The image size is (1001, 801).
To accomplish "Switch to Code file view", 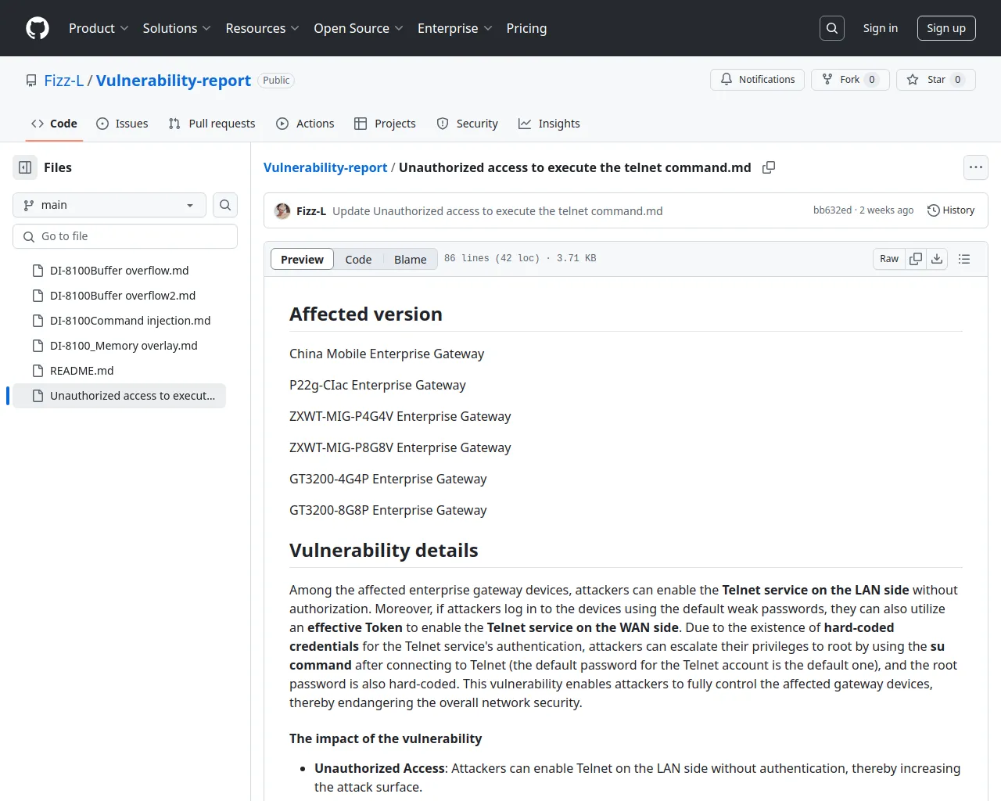I will point(358,259).
